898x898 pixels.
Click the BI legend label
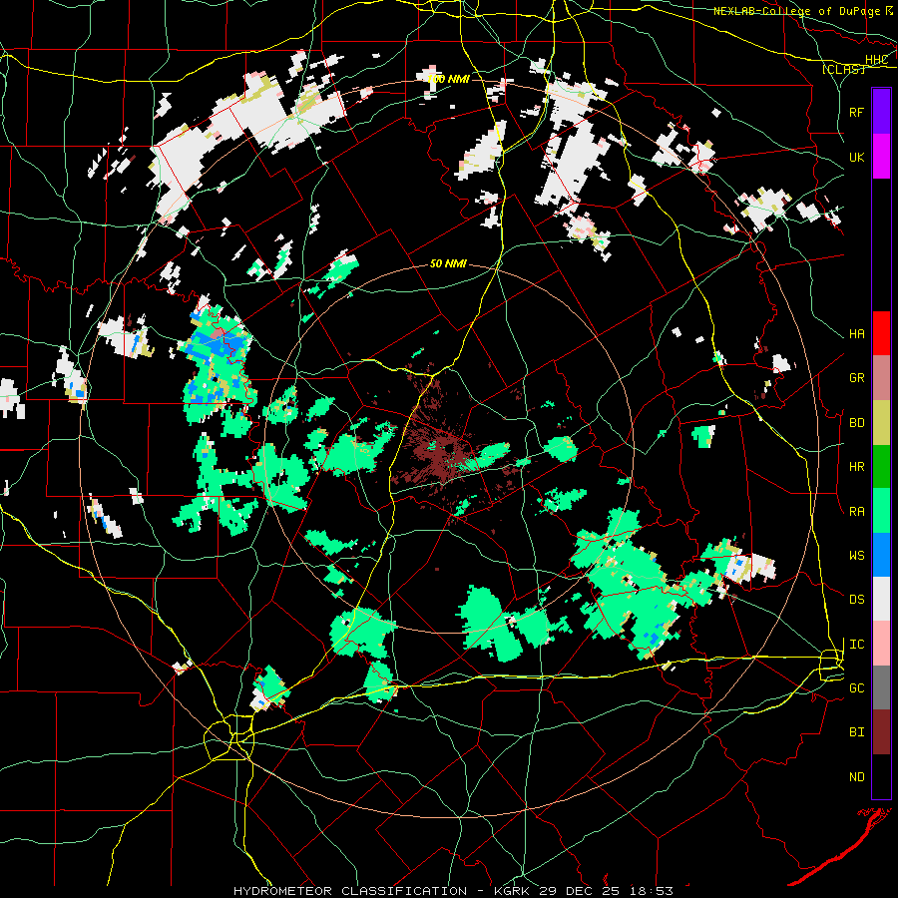click(857, 732)
